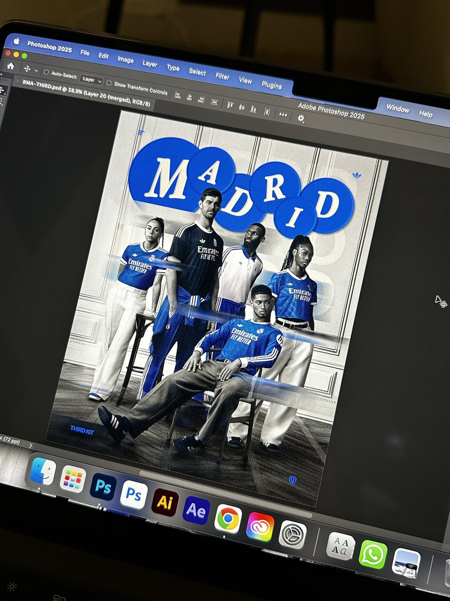Open the Auto-Select Layer dropdown

tap(92, 80)
